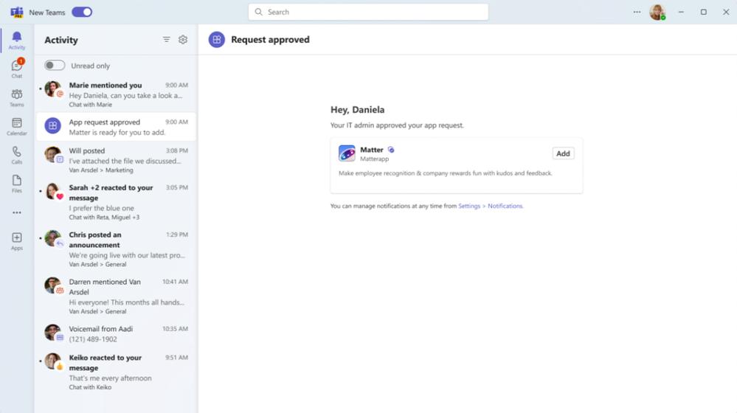
Task: Open the Activity feed in sidebar
Action: click(16, 41)
